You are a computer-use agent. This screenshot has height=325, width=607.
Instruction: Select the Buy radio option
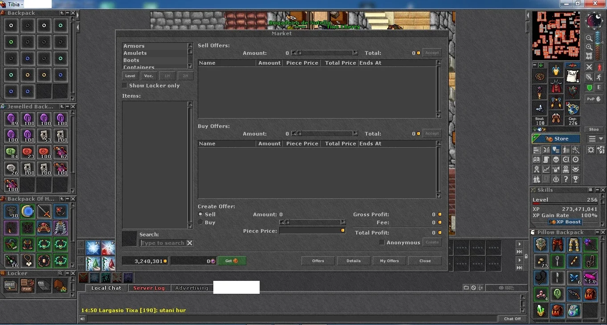(x=200, y=222)
